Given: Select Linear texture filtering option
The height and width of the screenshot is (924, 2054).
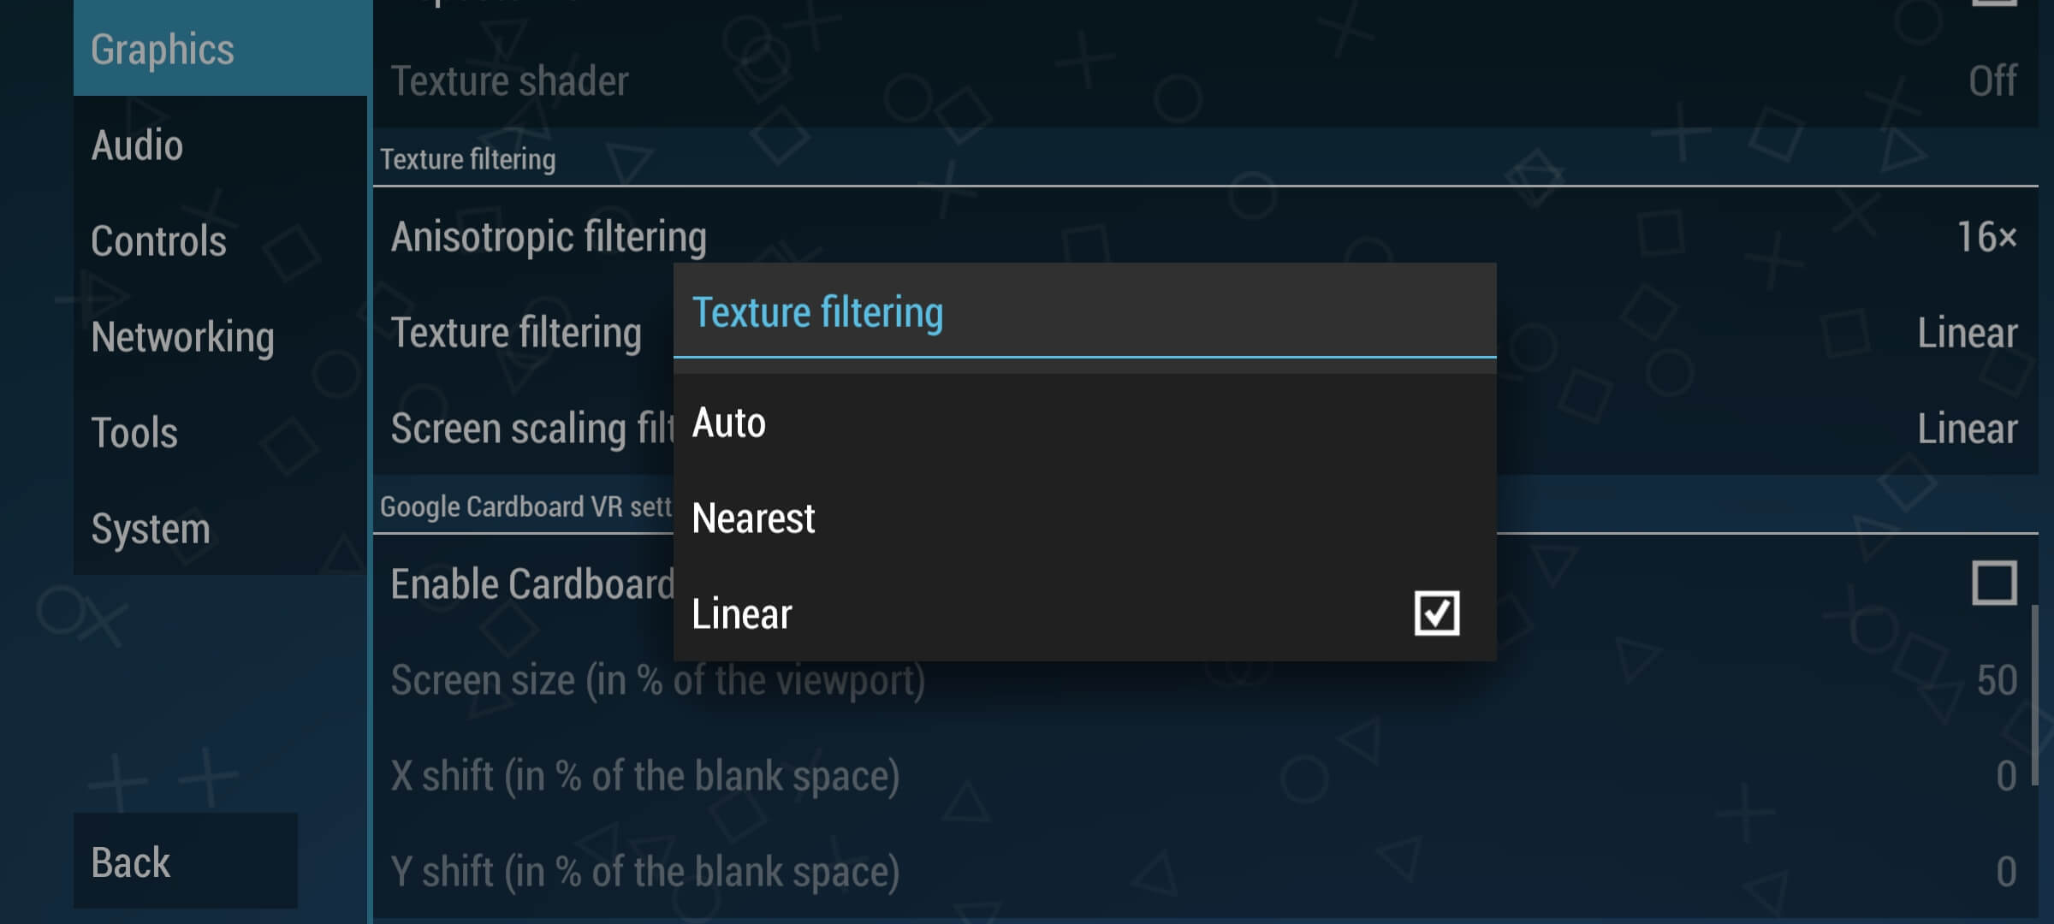Looking at the screenshot, I should [740, 613].
